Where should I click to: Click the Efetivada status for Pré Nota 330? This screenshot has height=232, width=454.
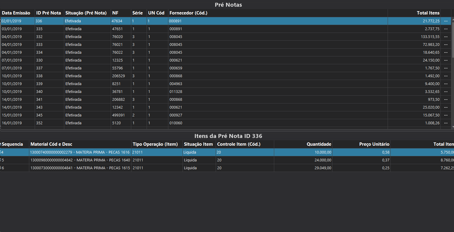coord(73,60)
